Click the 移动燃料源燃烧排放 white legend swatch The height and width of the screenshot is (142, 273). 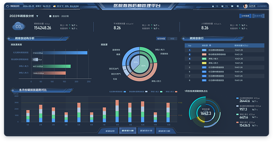(x=146, y=92)
